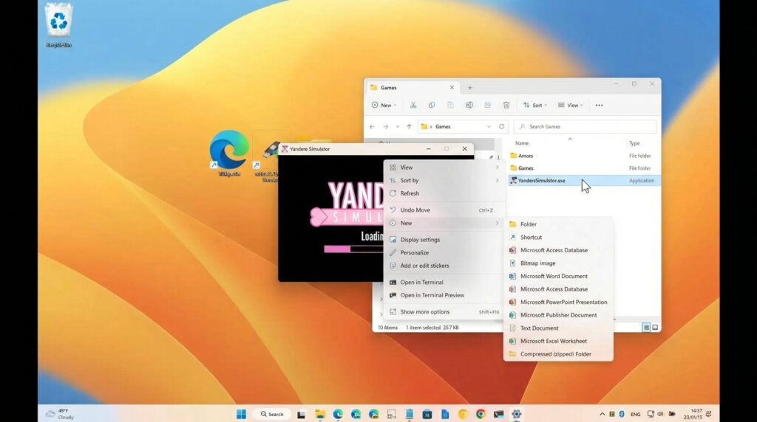Click the Cut icon in Explorer toolbar
This screenshot has width=757, height=422.
coord(413,106)
